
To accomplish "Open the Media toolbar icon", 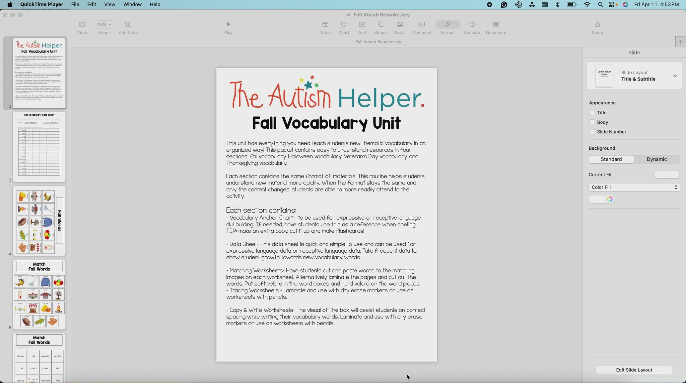I will (399, 24).
